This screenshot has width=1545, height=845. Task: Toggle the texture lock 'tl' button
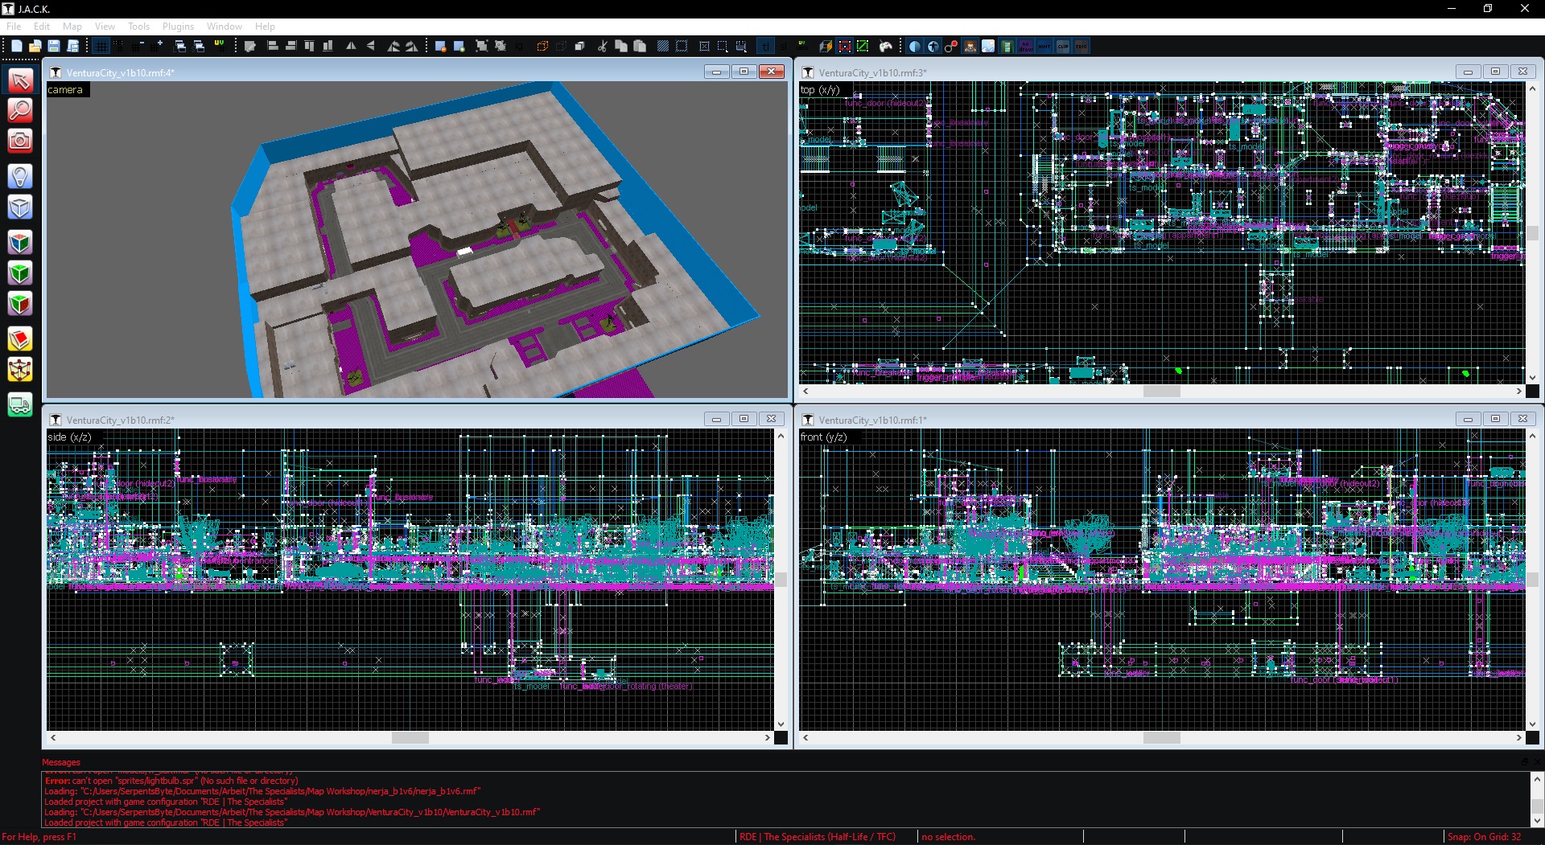pos(765,47)
